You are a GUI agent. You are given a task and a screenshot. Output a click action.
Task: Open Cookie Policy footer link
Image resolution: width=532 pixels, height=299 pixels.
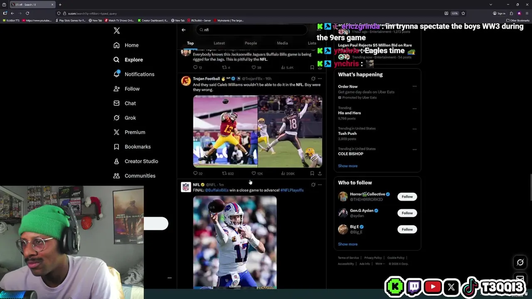click(x=396, y=258)
